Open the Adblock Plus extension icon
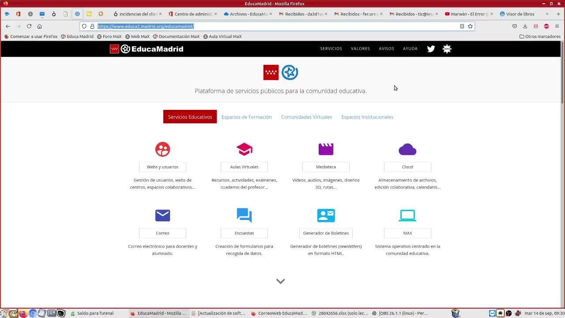The image size is (565, 318). tap(546, 26)
